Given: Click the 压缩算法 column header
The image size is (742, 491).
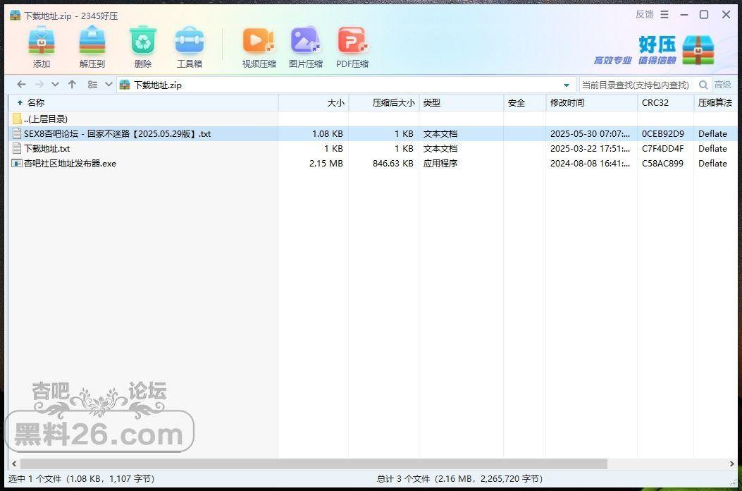Looking at the screenshot, I should (x=715, y=103).
